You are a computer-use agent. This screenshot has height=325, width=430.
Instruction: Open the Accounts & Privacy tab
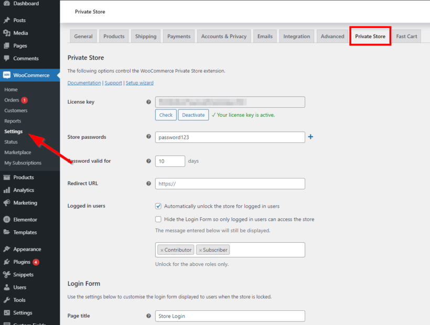224,36
